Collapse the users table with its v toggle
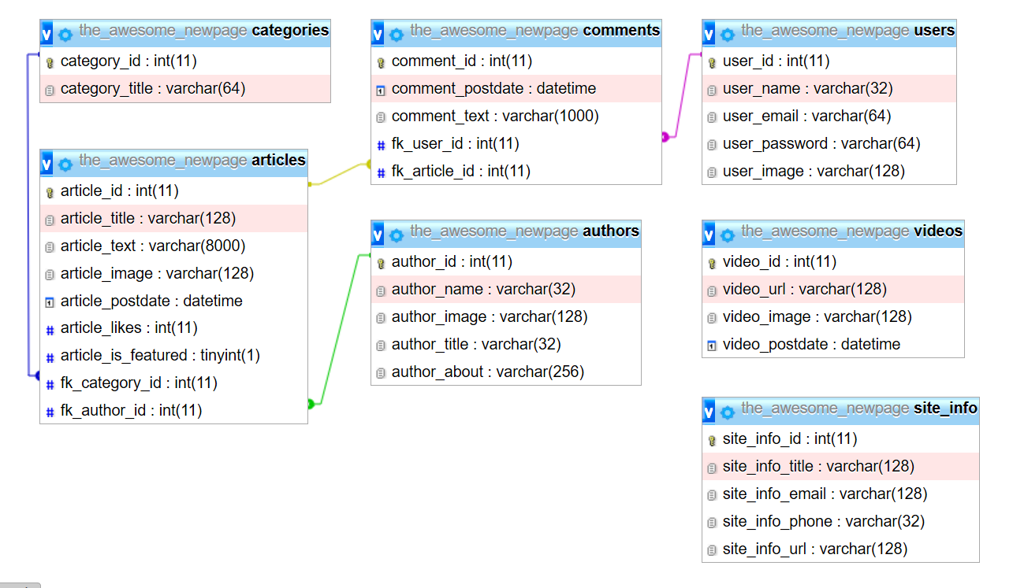The width and height of the screenshot is (1013, 588). 709,34
